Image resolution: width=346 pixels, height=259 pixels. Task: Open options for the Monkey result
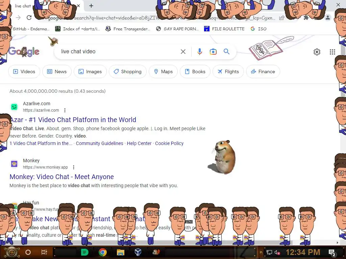(73, 167)
